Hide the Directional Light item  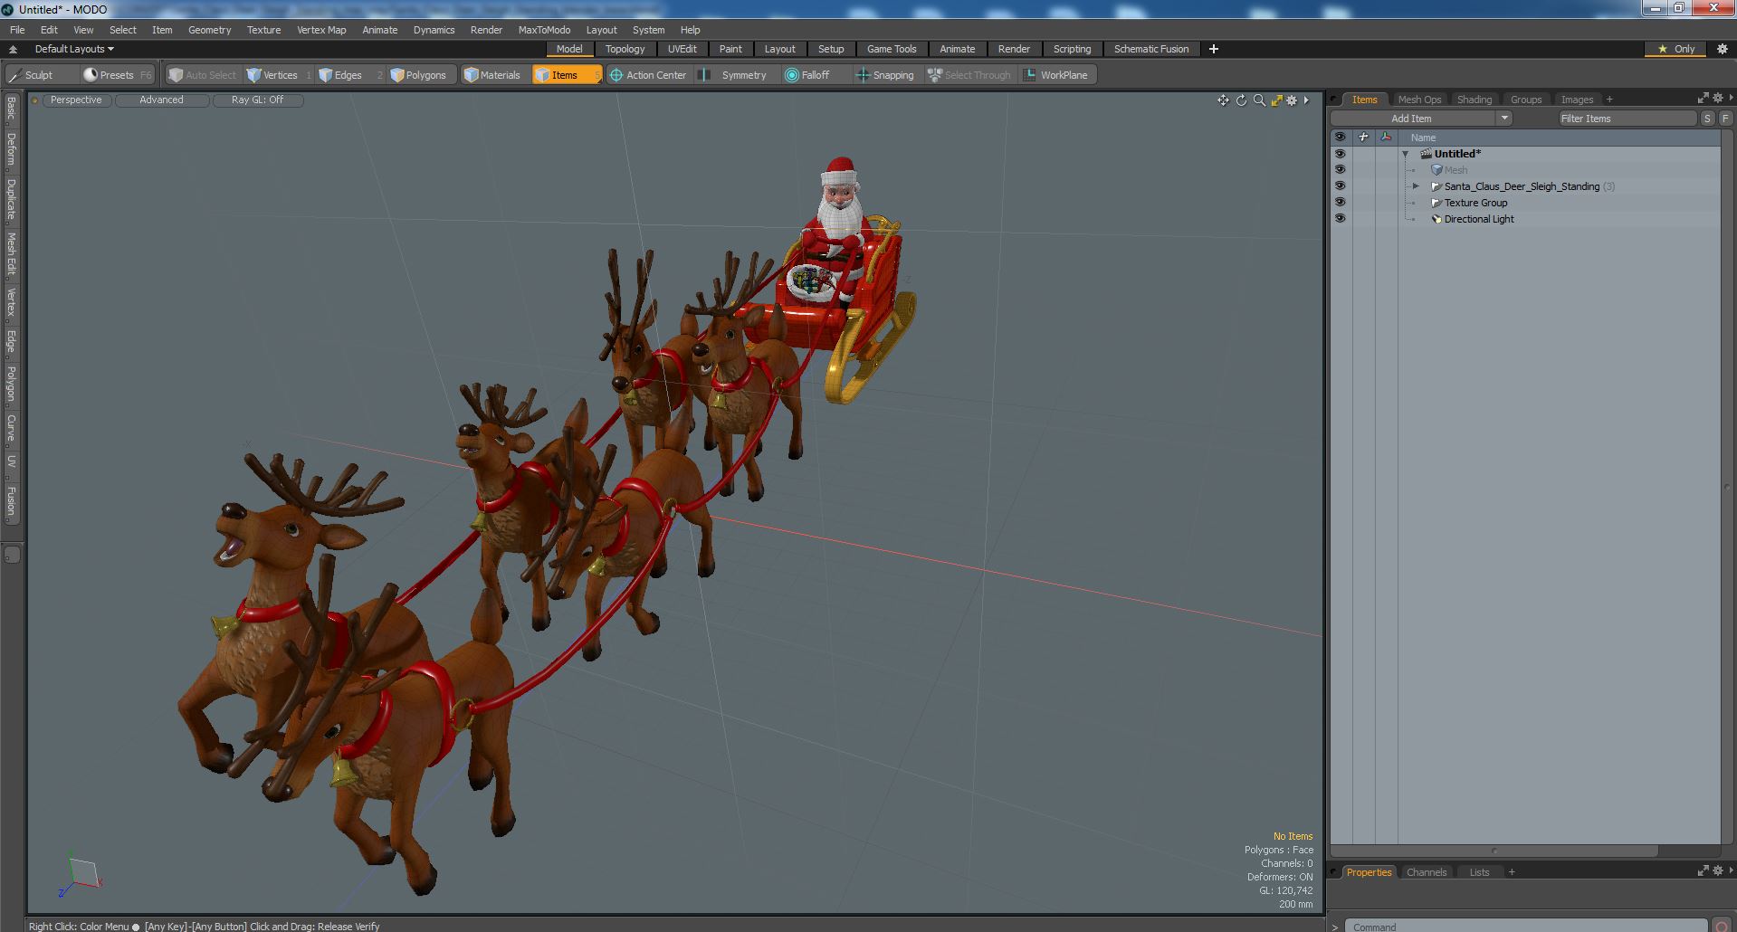pyautogui.click(x=1340, y=219)
